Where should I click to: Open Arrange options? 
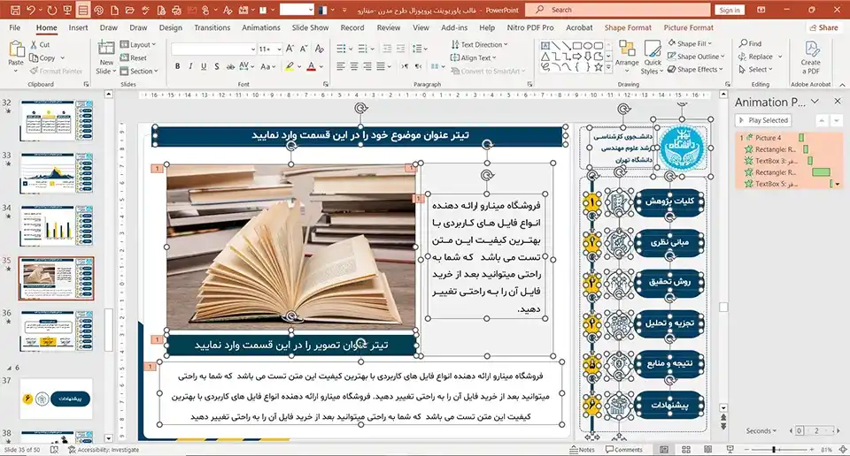click(x=627, y=57)
